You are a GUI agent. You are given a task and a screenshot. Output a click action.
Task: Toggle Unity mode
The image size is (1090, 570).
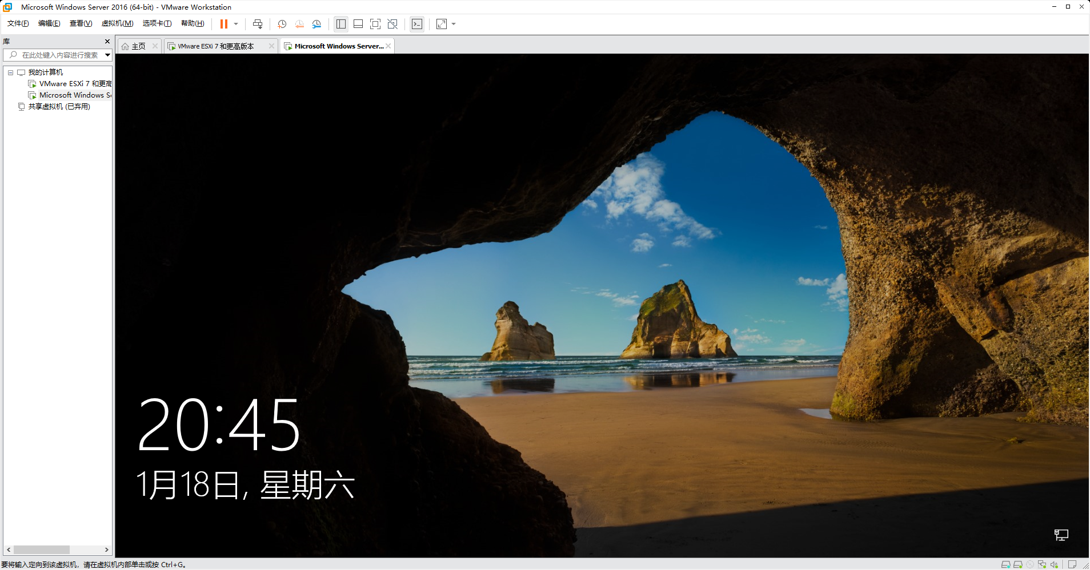(x=392, y=24)
